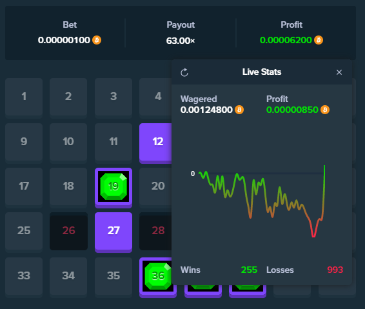Close the Live Stats panel

click(339, 72)
